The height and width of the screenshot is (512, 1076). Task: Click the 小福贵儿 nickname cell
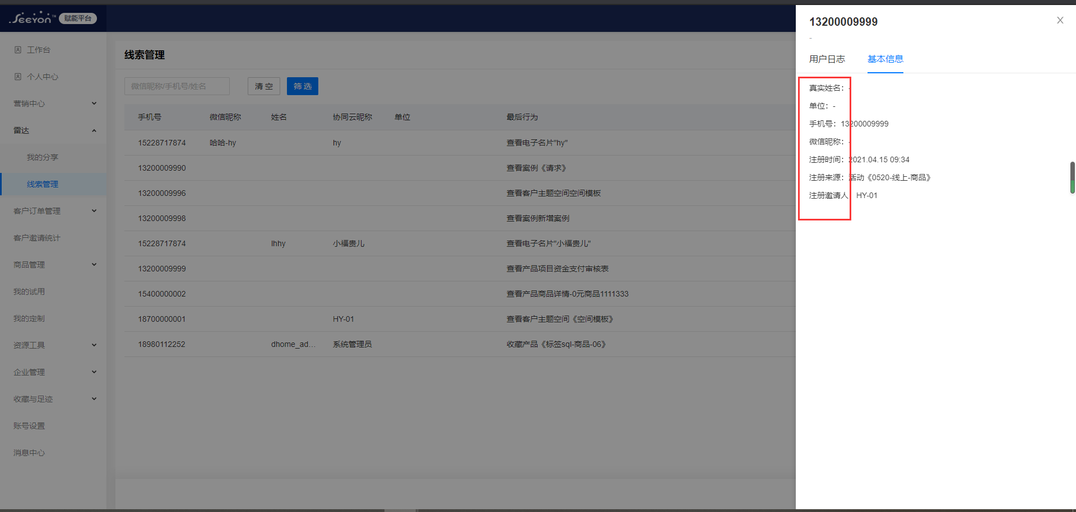click(x=349, y=243)
